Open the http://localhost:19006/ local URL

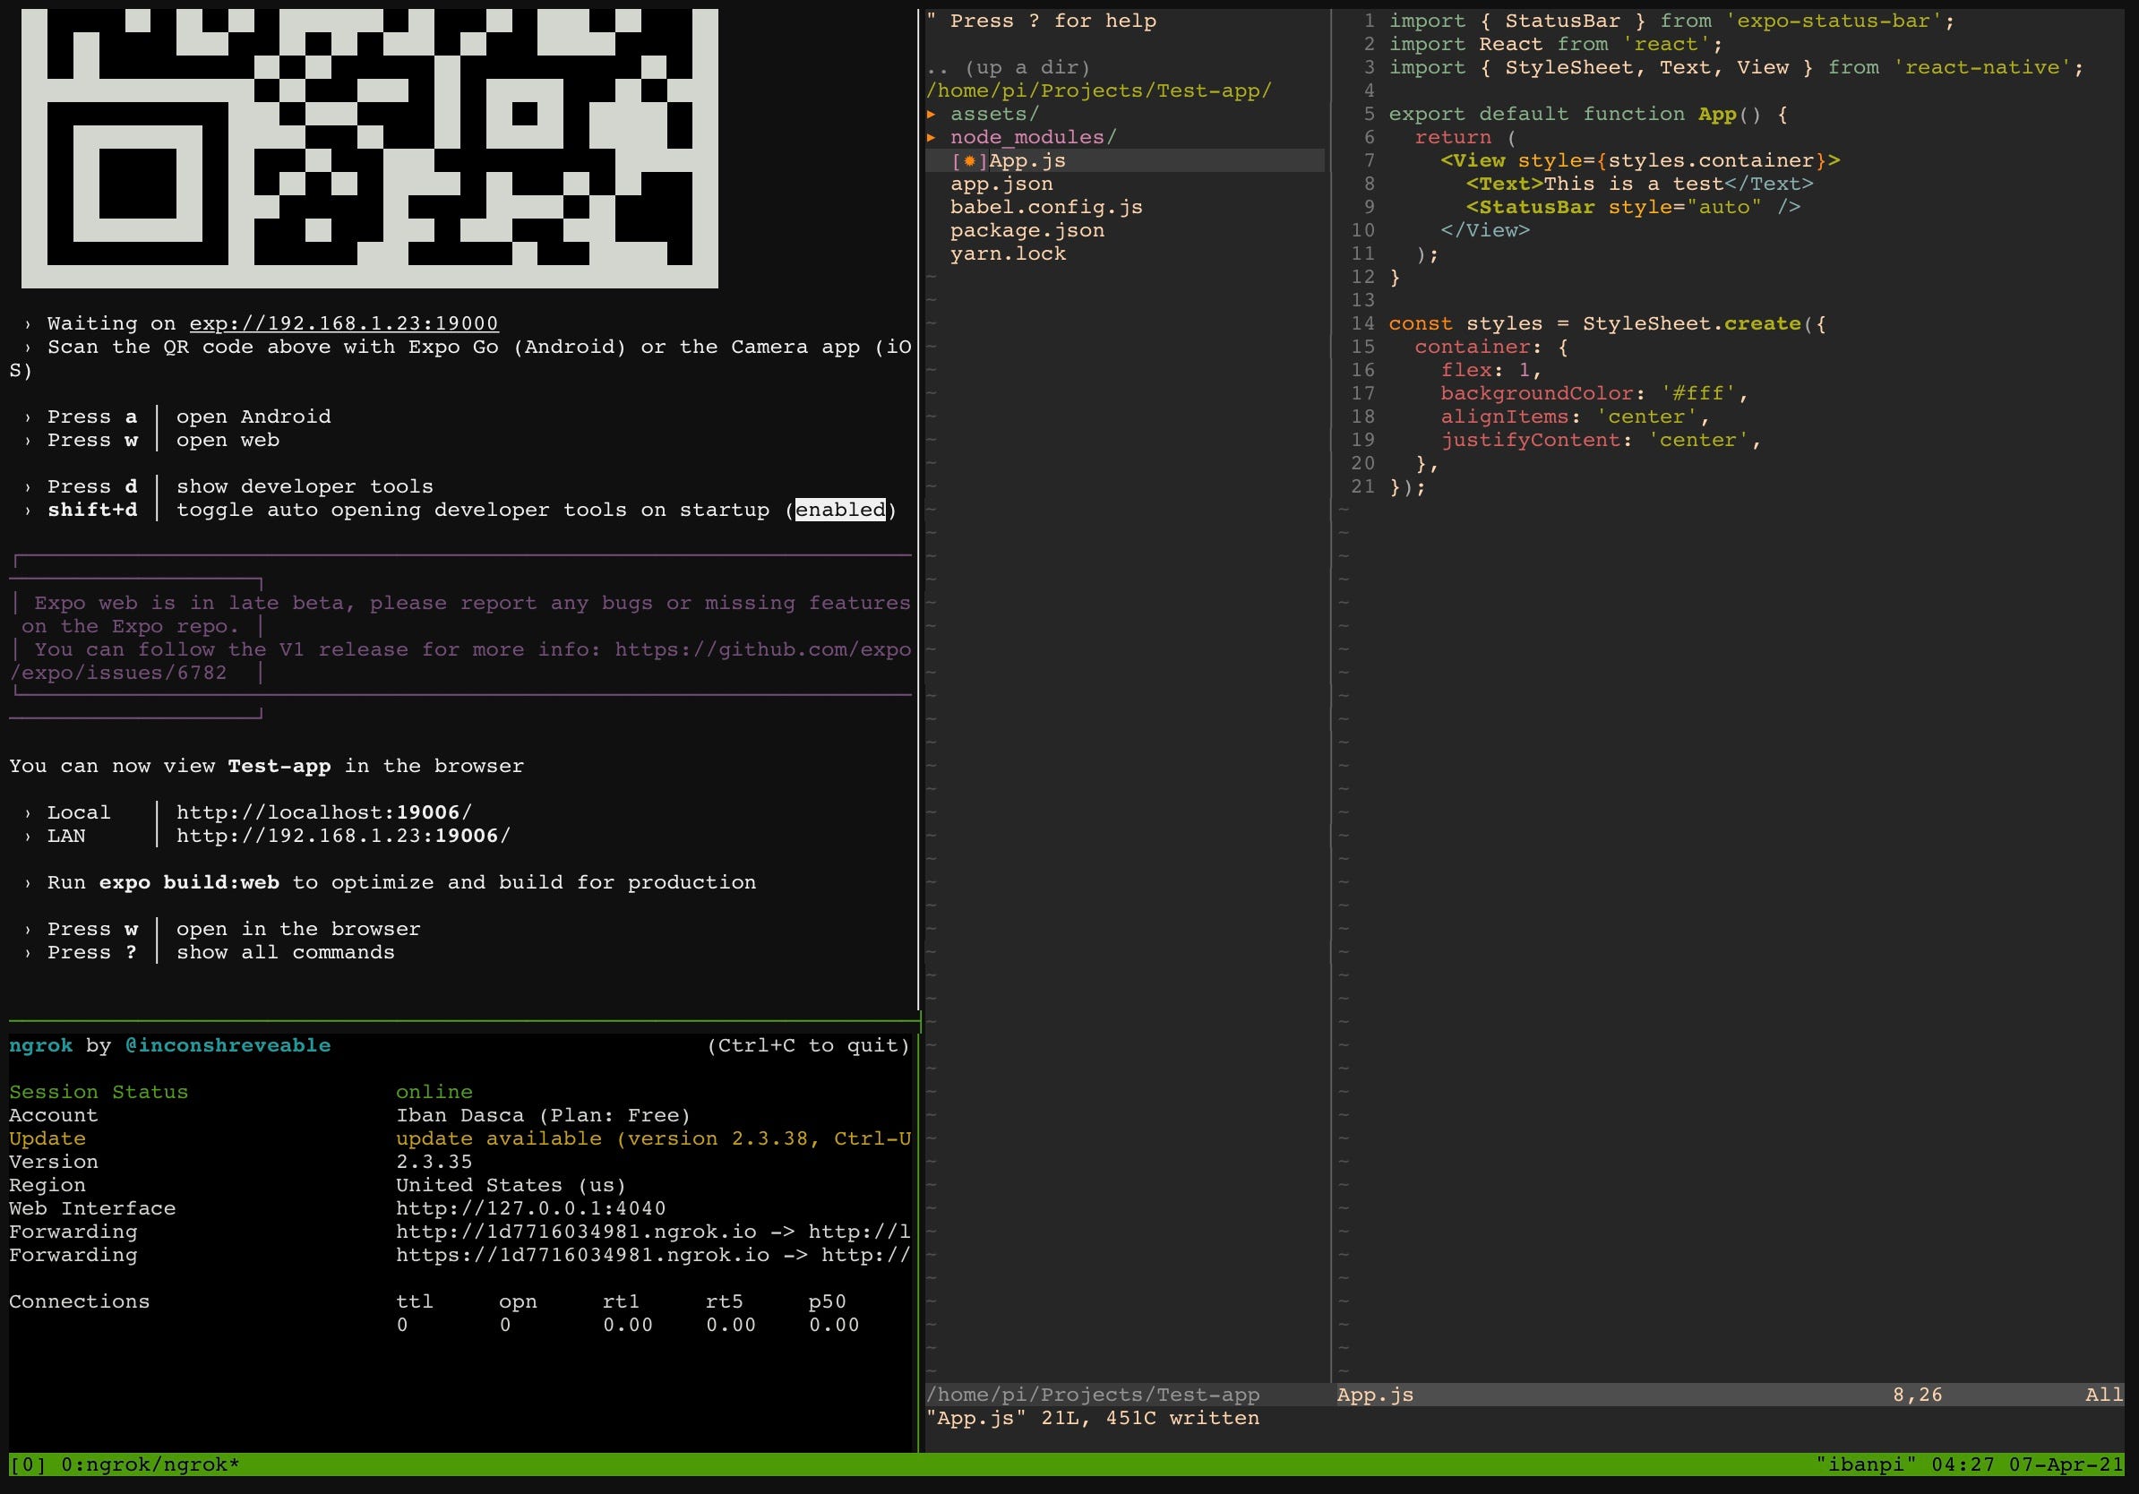(x=324, y=812)
